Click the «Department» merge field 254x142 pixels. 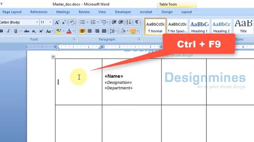pyautogui.click(x=118, y=88)
